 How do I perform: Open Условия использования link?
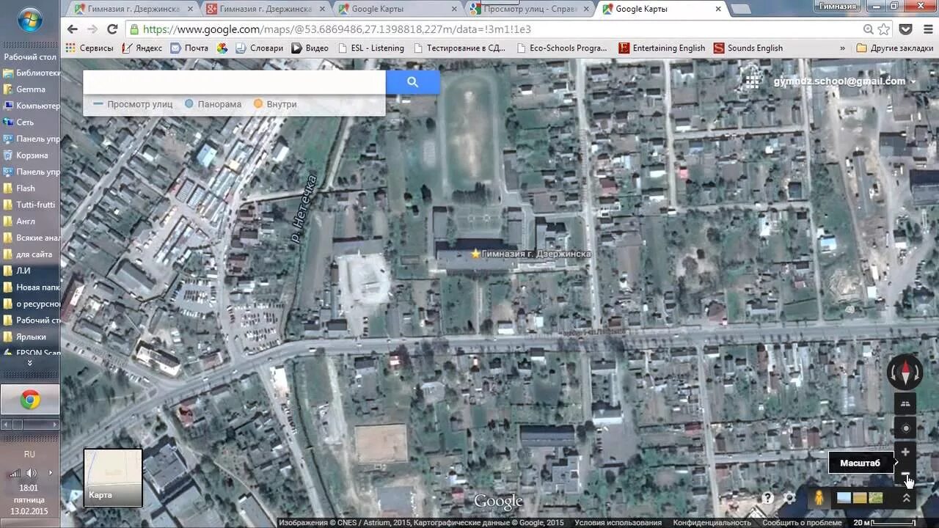[618, 523]
